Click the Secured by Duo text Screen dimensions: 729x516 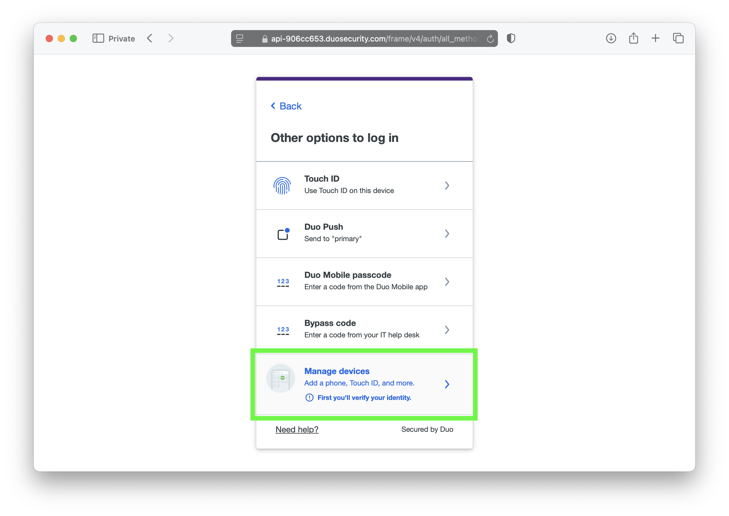[427, 430]
